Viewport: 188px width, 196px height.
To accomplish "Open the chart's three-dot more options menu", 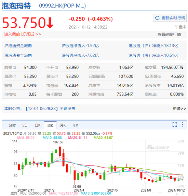I will tap(183, 125).
